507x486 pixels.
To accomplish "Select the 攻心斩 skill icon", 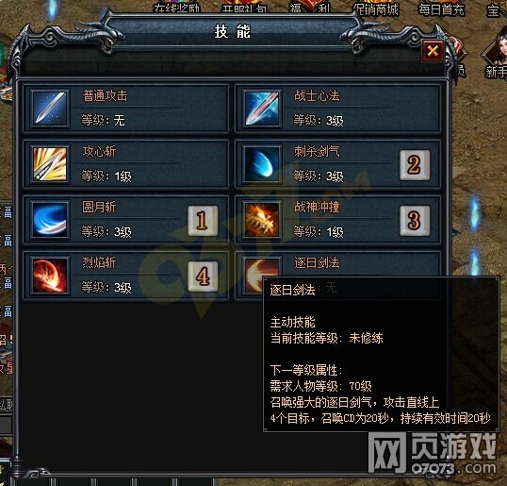I will click(x=50, y=164).
